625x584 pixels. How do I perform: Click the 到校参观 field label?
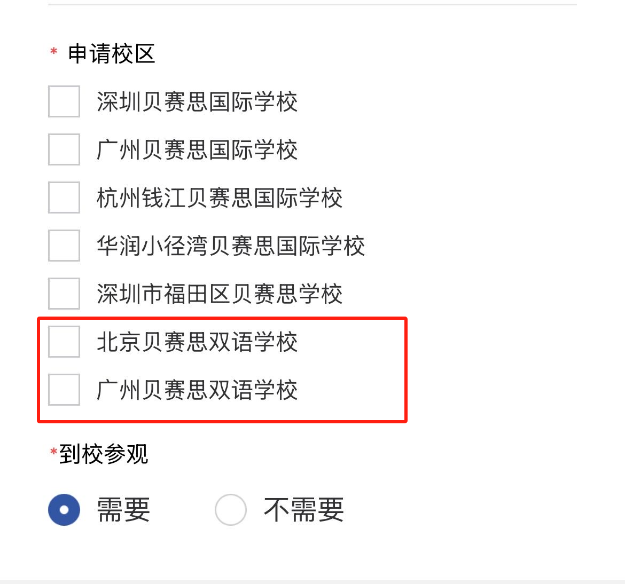103,454
